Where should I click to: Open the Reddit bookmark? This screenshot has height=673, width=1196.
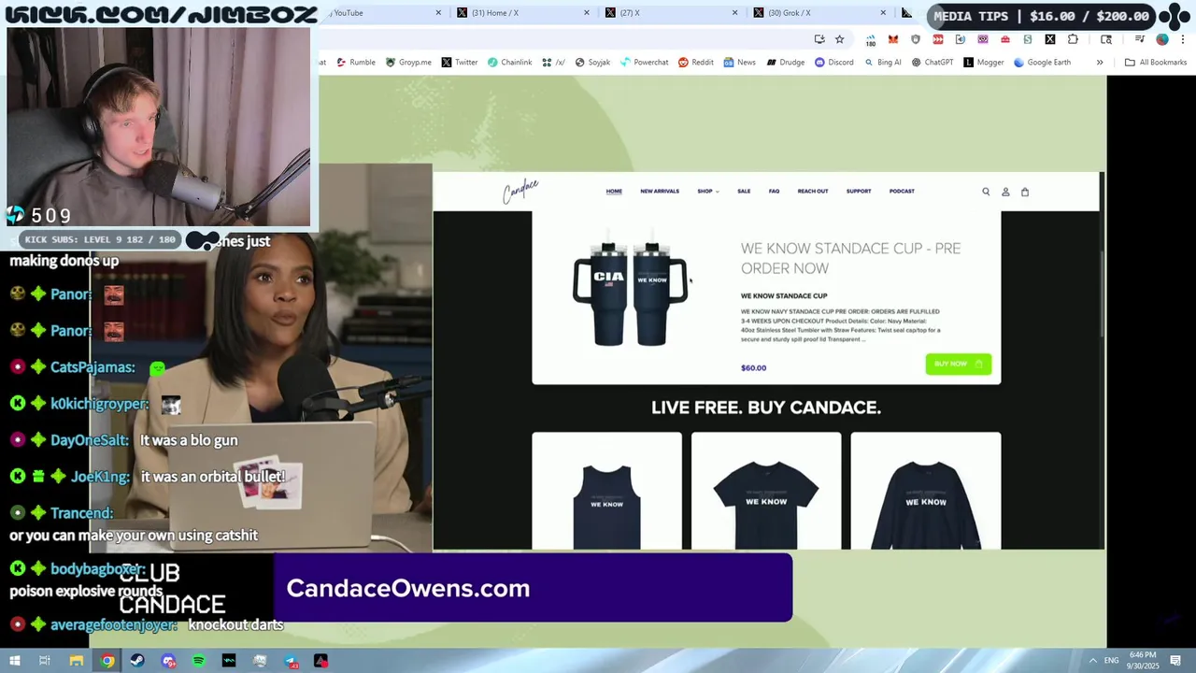pyautogui.click(x=696, y=63)
